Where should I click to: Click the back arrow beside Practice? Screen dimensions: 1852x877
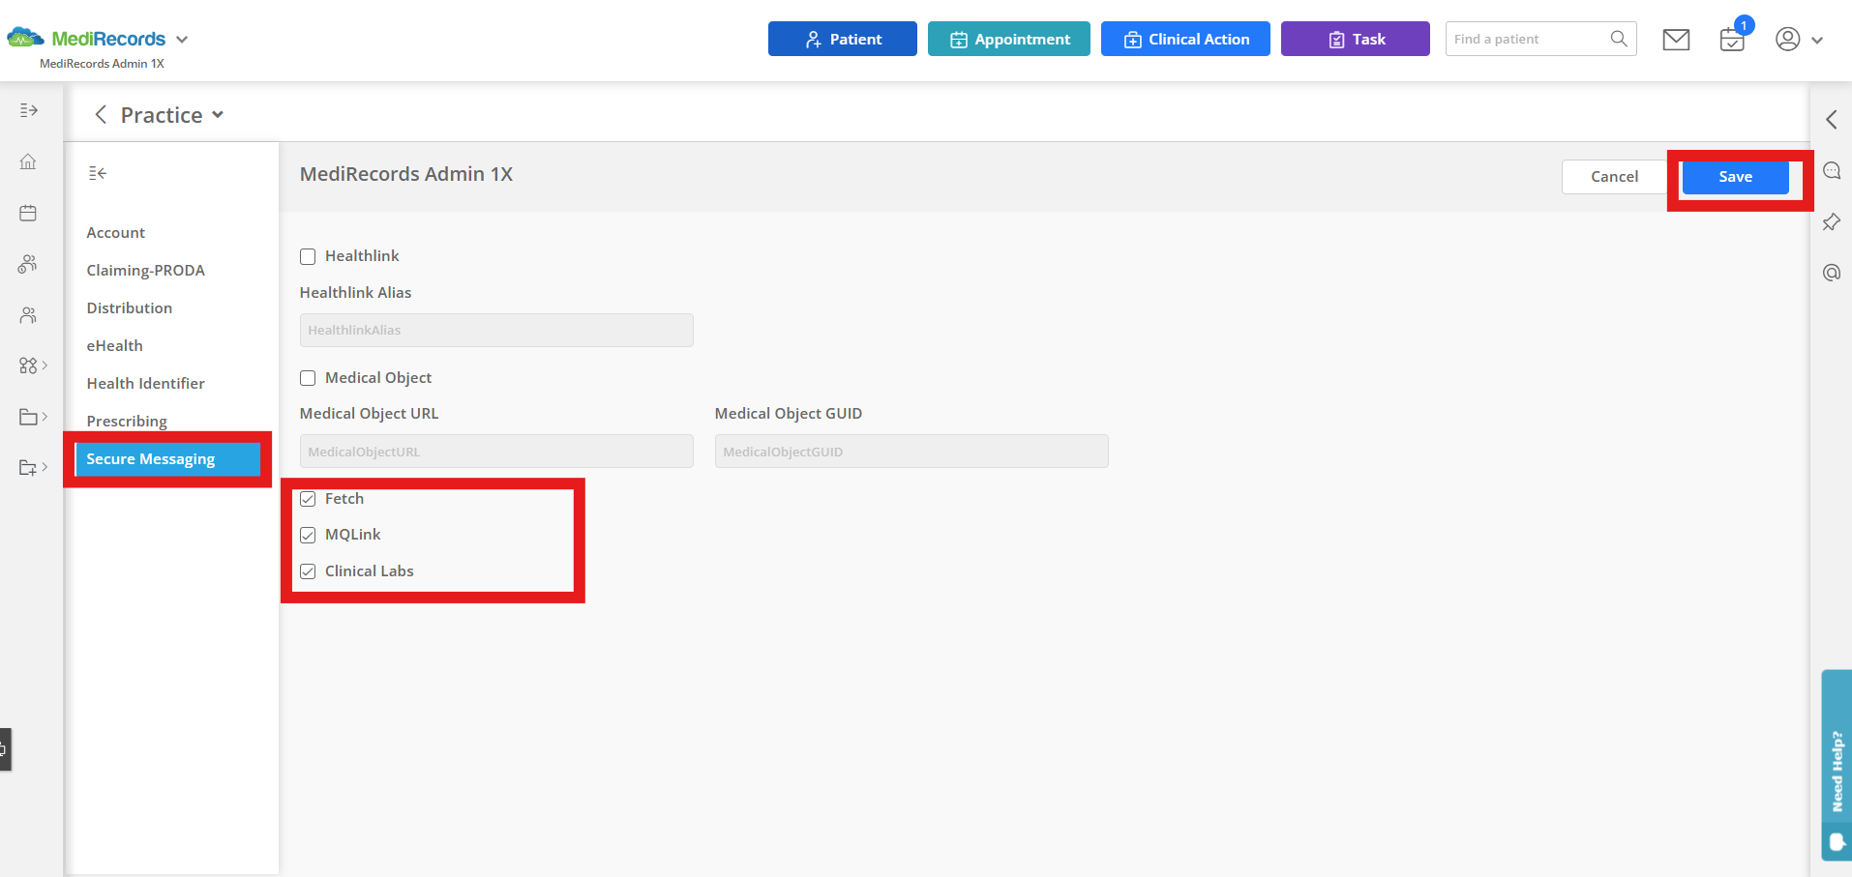tap(101, 115)
